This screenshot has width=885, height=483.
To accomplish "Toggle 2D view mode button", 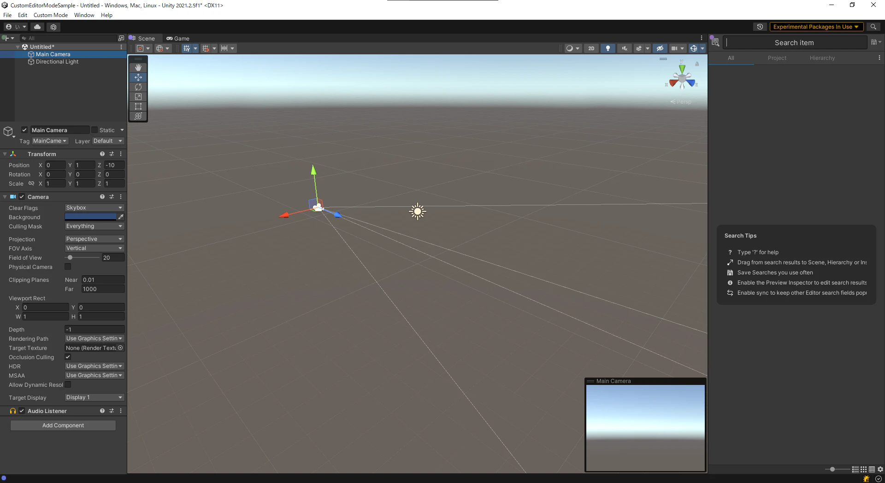I will [x=591, y=48].
